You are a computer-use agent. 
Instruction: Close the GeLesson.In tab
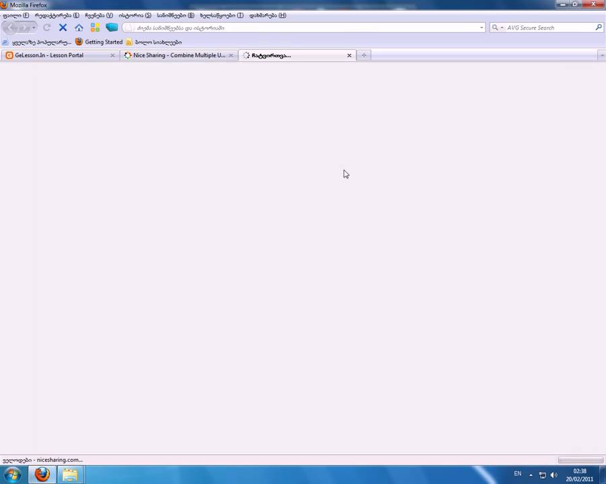(x=112, y=56)
